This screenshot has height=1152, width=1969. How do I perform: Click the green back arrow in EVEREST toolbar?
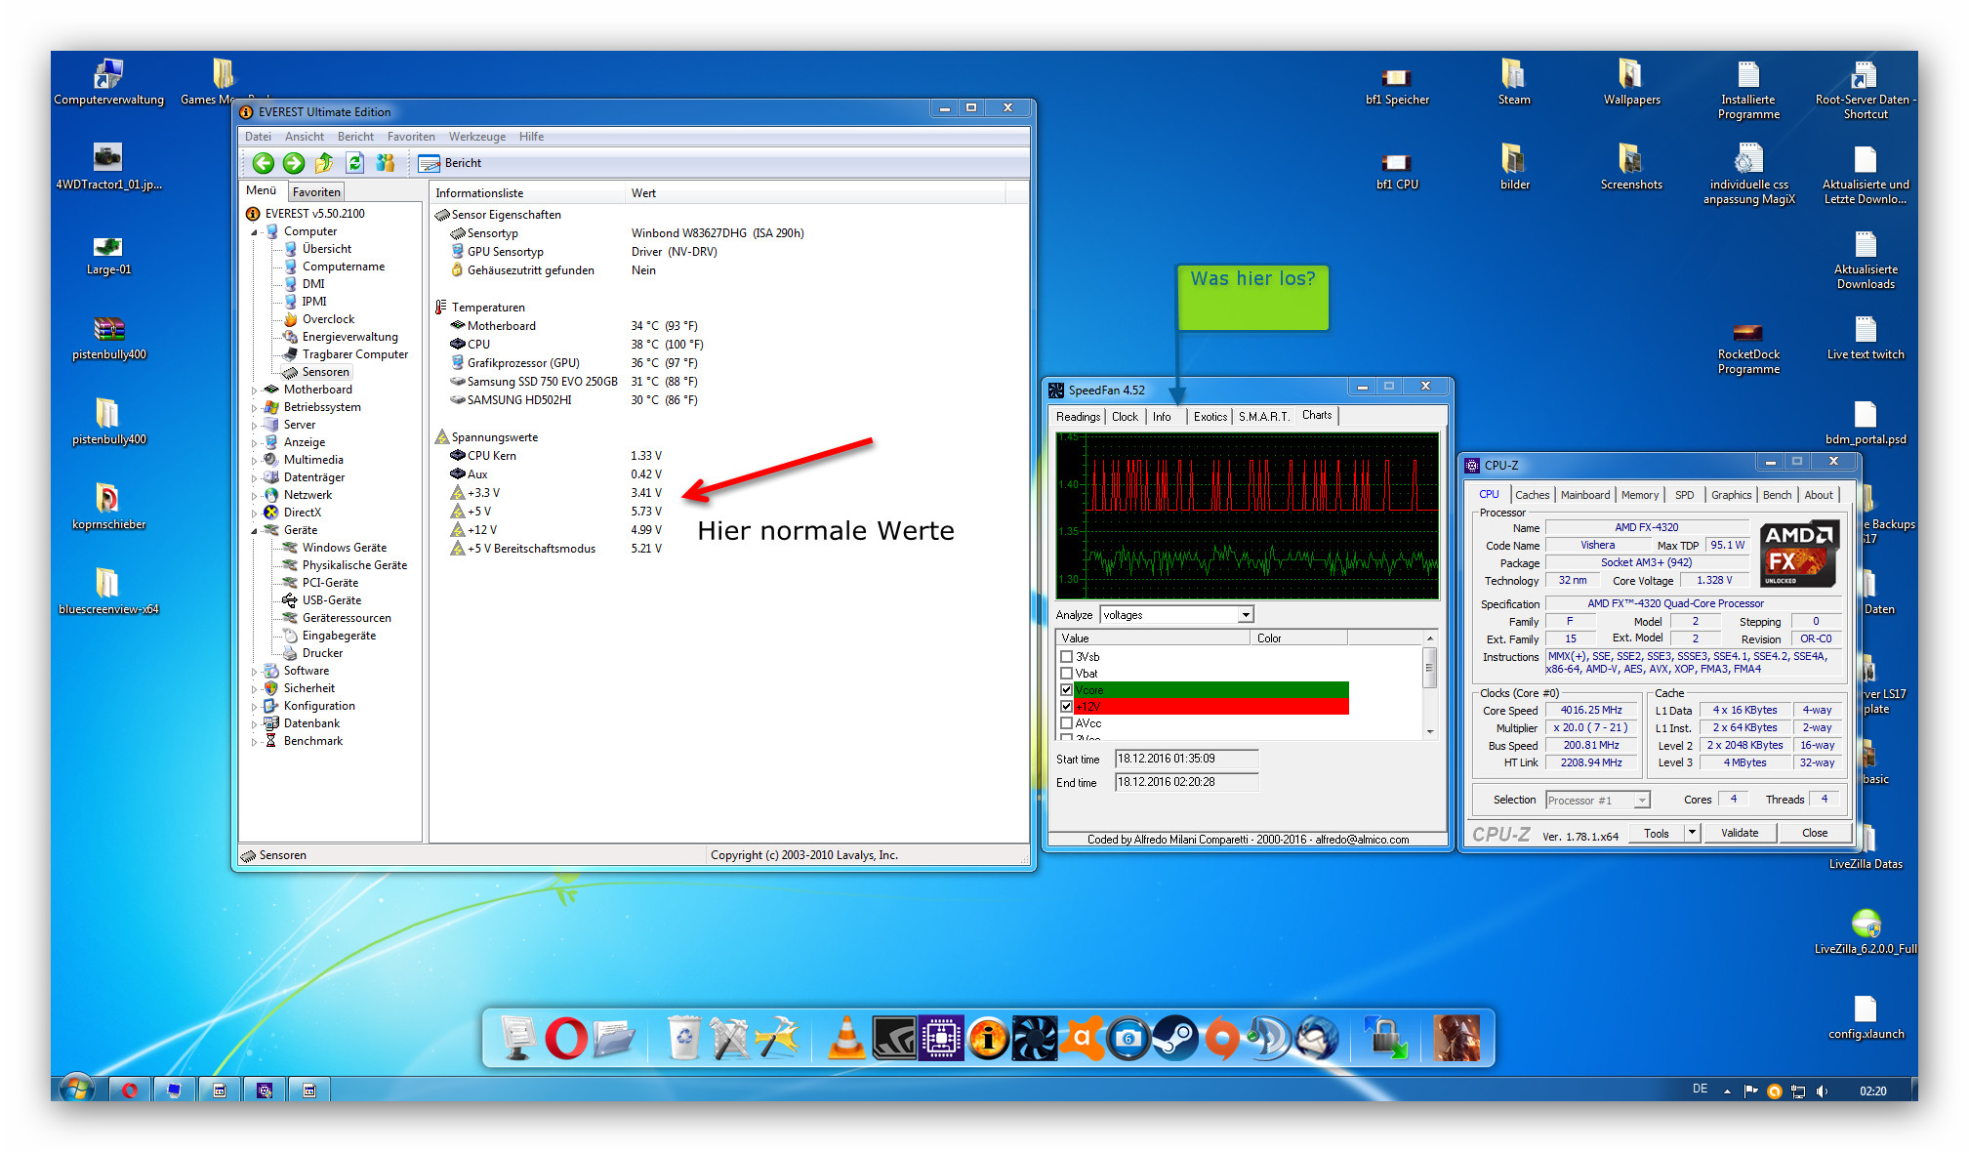pyautogui.click(x=263, y=163)
